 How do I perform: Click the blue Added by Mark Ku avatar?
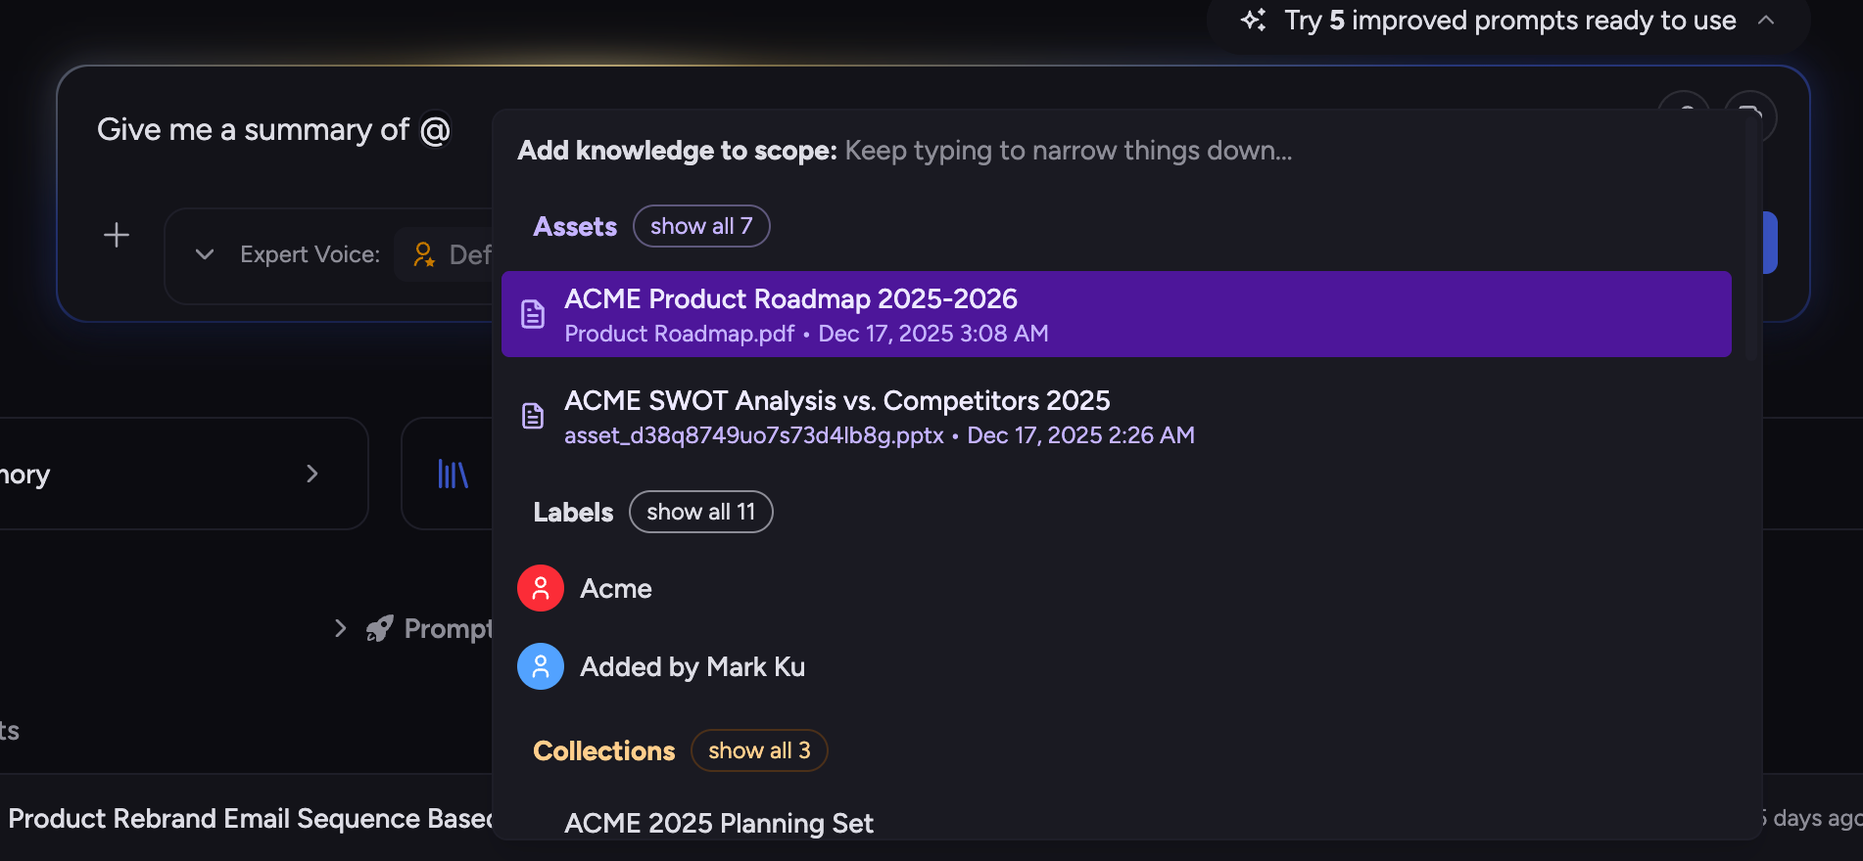[541, 666]
